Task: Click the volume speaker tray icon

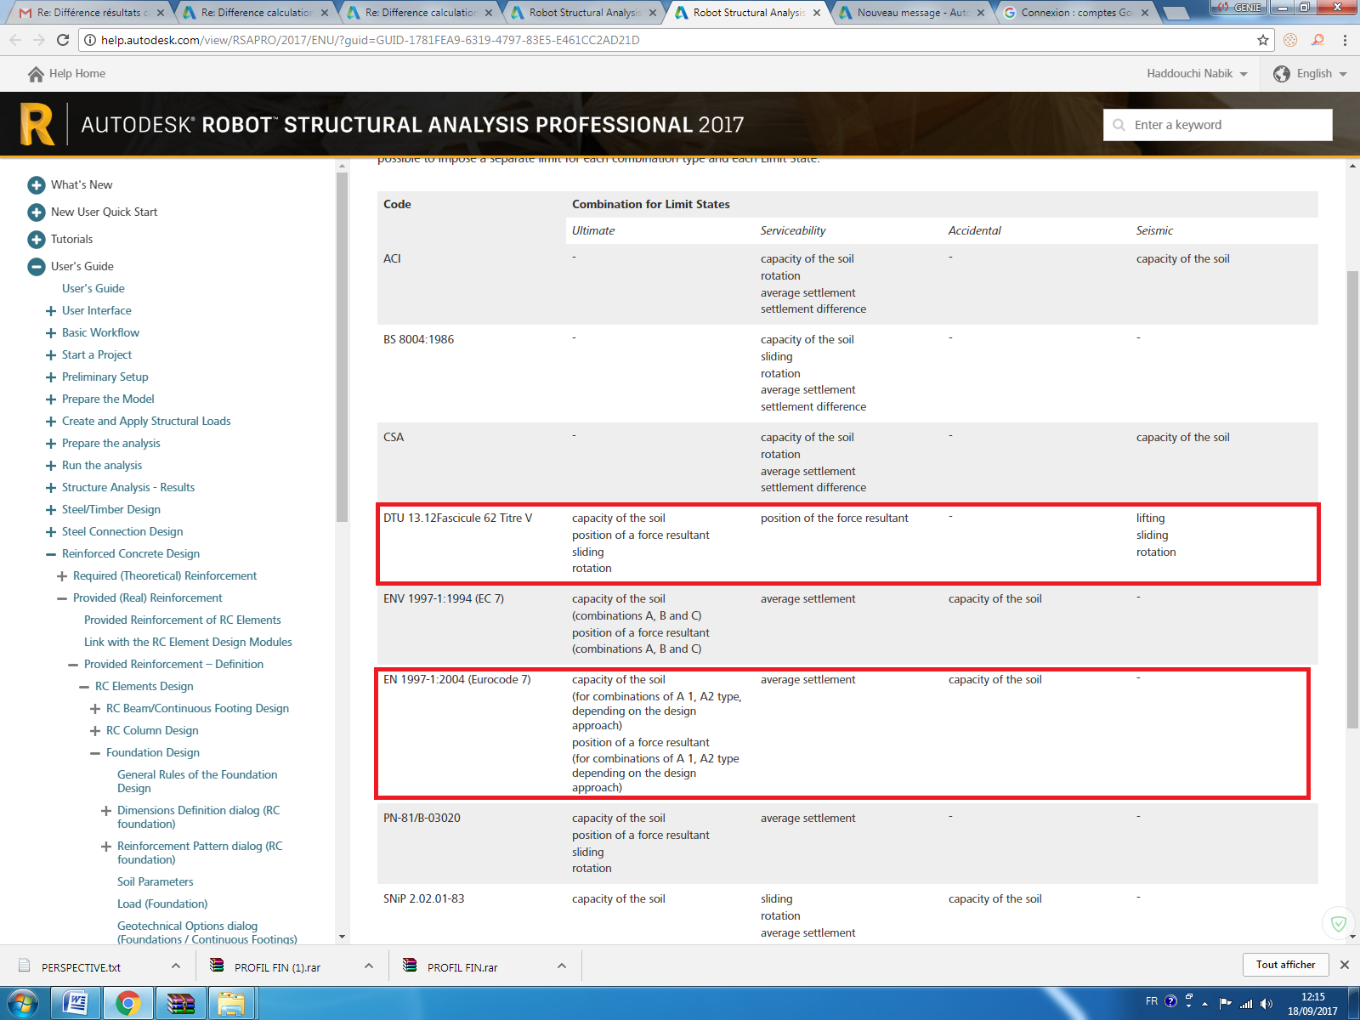Action: click(1266, 1003)
